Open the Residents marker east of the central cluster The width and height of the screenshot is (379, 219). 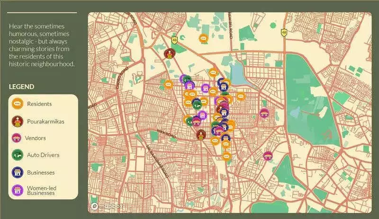[241, 96]
